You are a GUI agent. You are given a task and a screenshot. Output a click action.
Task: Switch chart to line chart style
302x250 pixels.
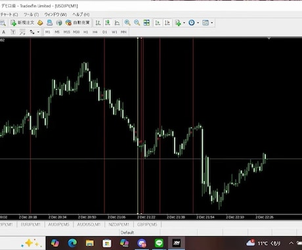click(x=117, y=22)
